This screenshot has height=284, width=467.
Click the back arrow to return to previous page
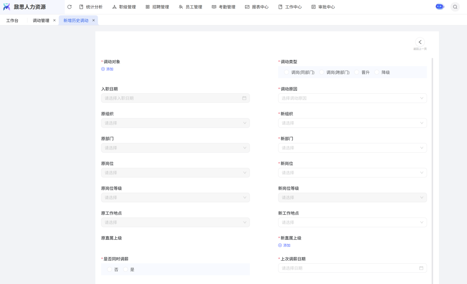coord(420,42)
